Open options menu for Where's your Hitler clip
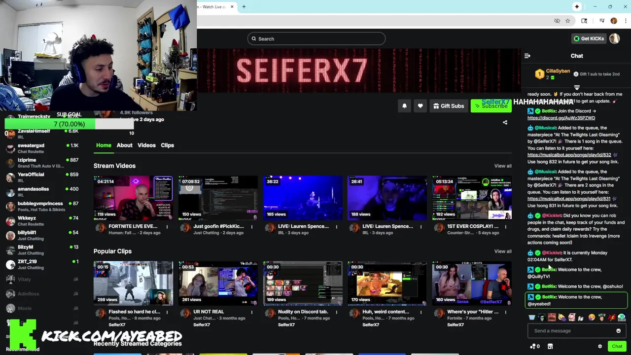The height and width of the screenshot is (355, 631). (505, 312)
